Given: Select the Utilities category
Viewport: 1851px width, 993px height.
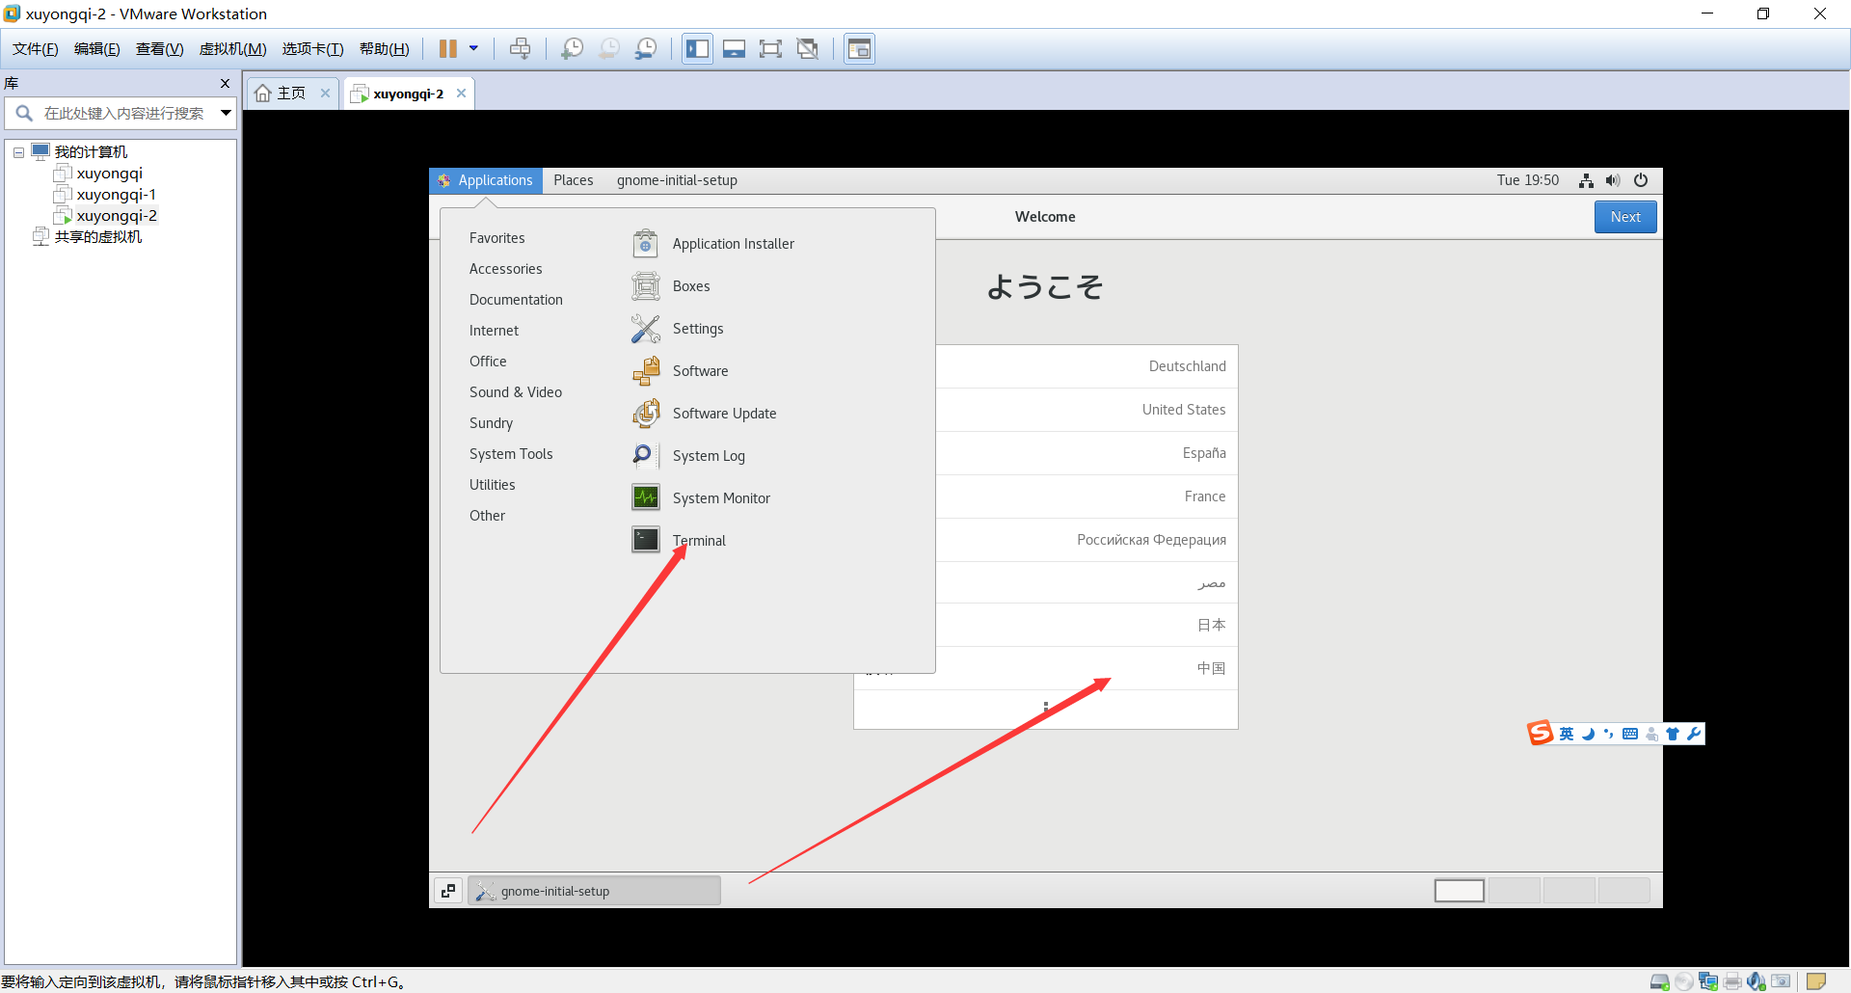Looking at the screenshot, I should (493, 485).
